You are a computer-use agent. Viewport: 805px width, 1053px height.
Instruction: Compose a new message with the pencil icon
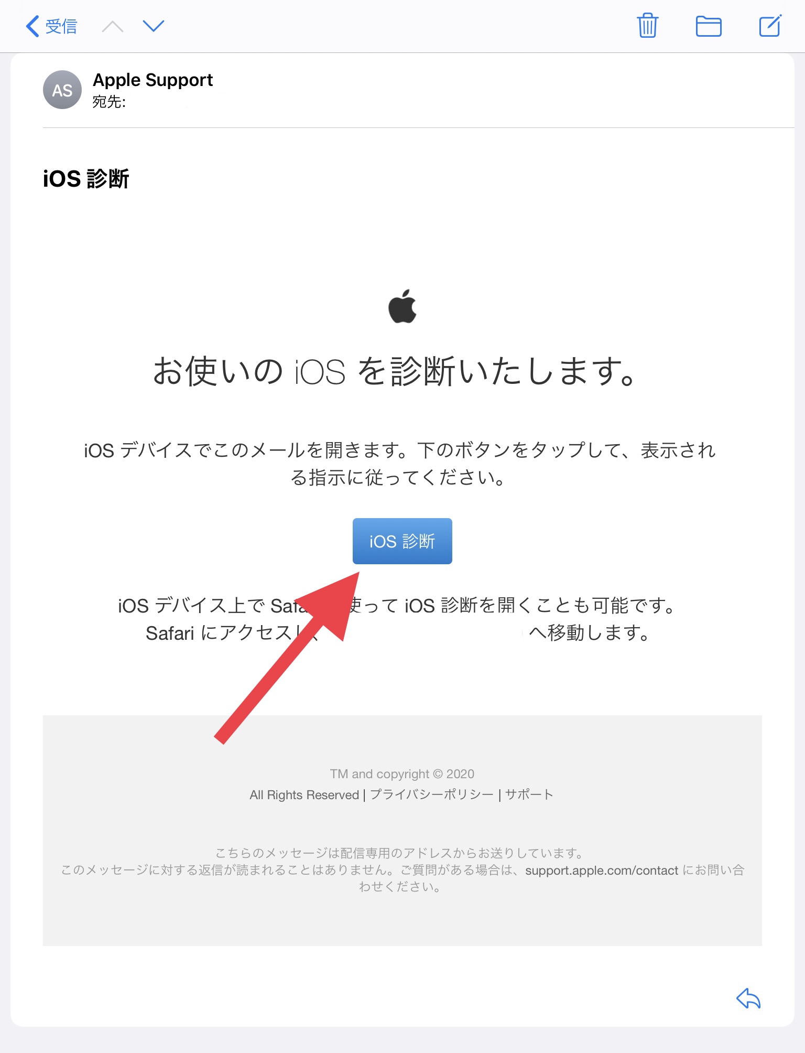pyautogui.click(x=770, y=25)
